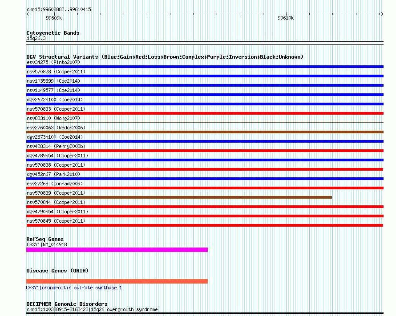This screenshot has height=316, width=396.
Task: Click the orange OMIM disease gene bar
Action: 117,281
